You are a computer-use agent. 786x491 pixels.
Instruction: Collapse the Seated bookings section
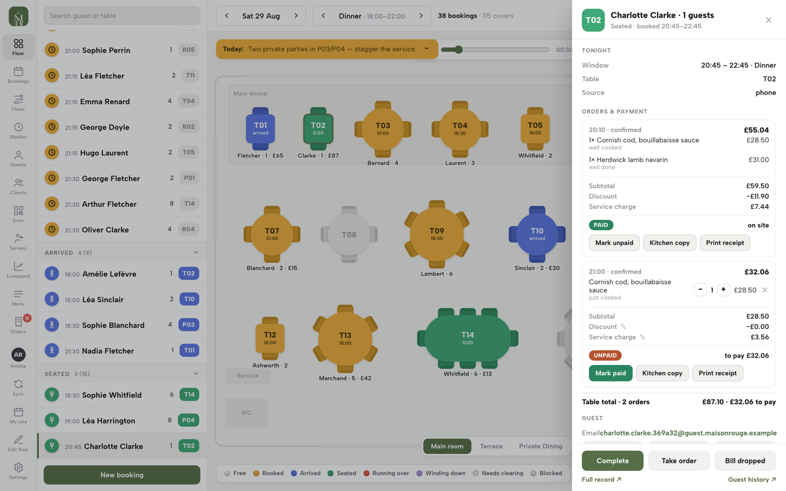pos(196,374)
